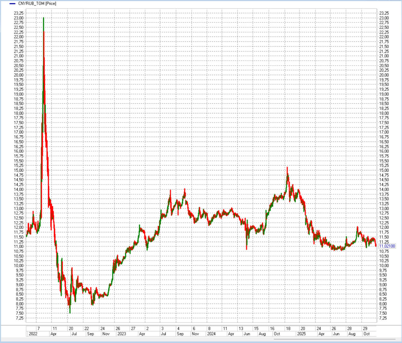The width and height of the screenshot is (402, 343).
Task: Click the 'Nov' label under day 24
Action: pos(106,334)
